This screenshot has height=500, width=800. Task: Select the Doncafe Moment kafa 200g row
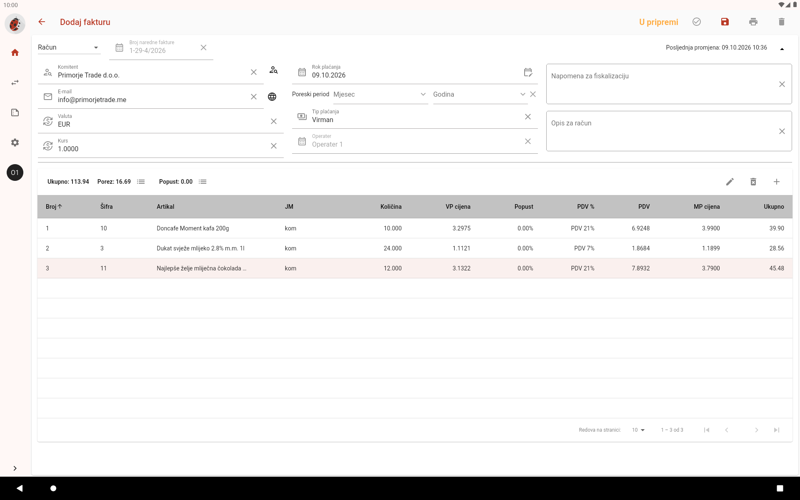coord(415,228)
